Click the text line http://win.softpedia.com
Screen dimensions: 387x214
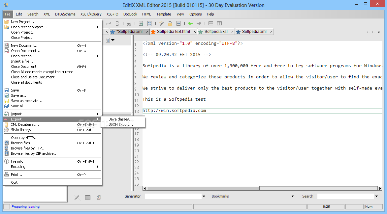[x=174, y=111]
